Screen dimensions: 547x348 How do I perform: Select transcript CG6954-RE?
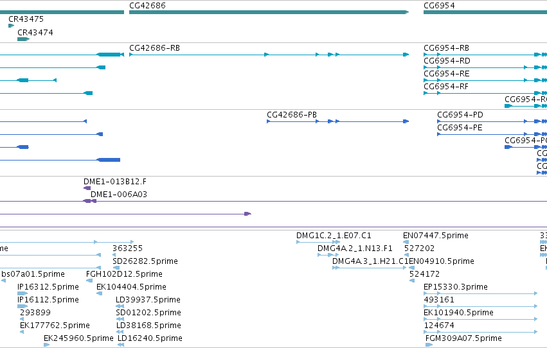[x=447, y=74]
